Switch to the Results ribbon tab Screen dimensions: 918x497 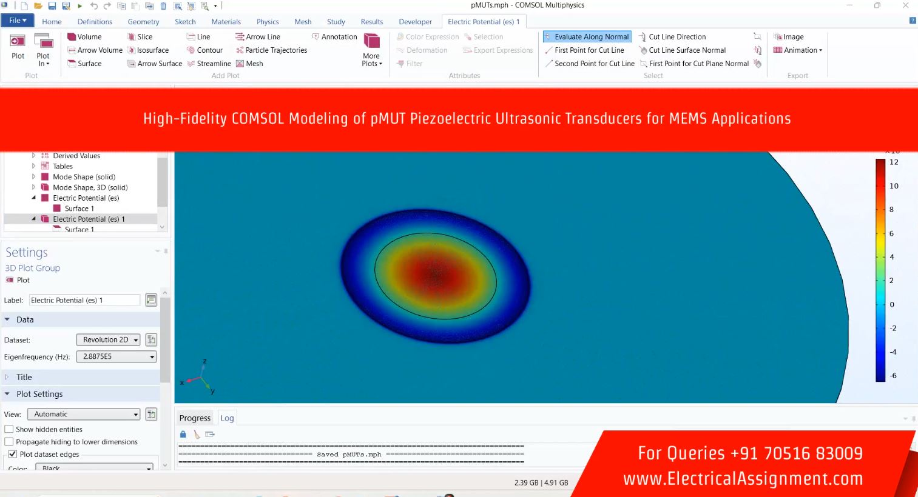(371, 22)
